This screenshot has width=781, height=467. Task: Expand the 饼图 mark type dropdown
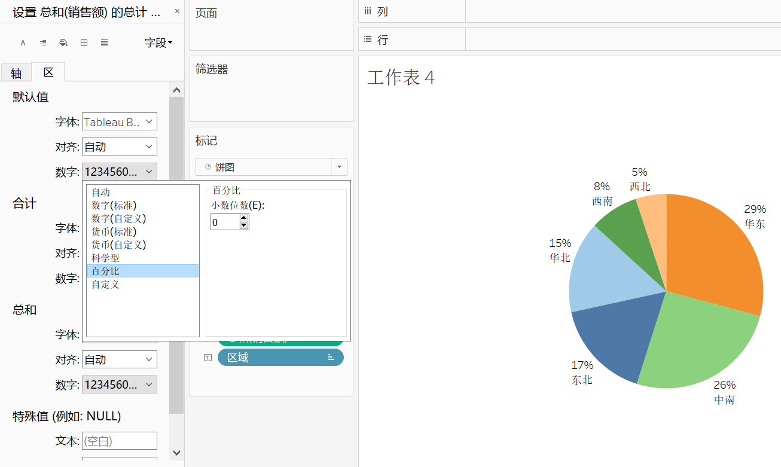340,167
